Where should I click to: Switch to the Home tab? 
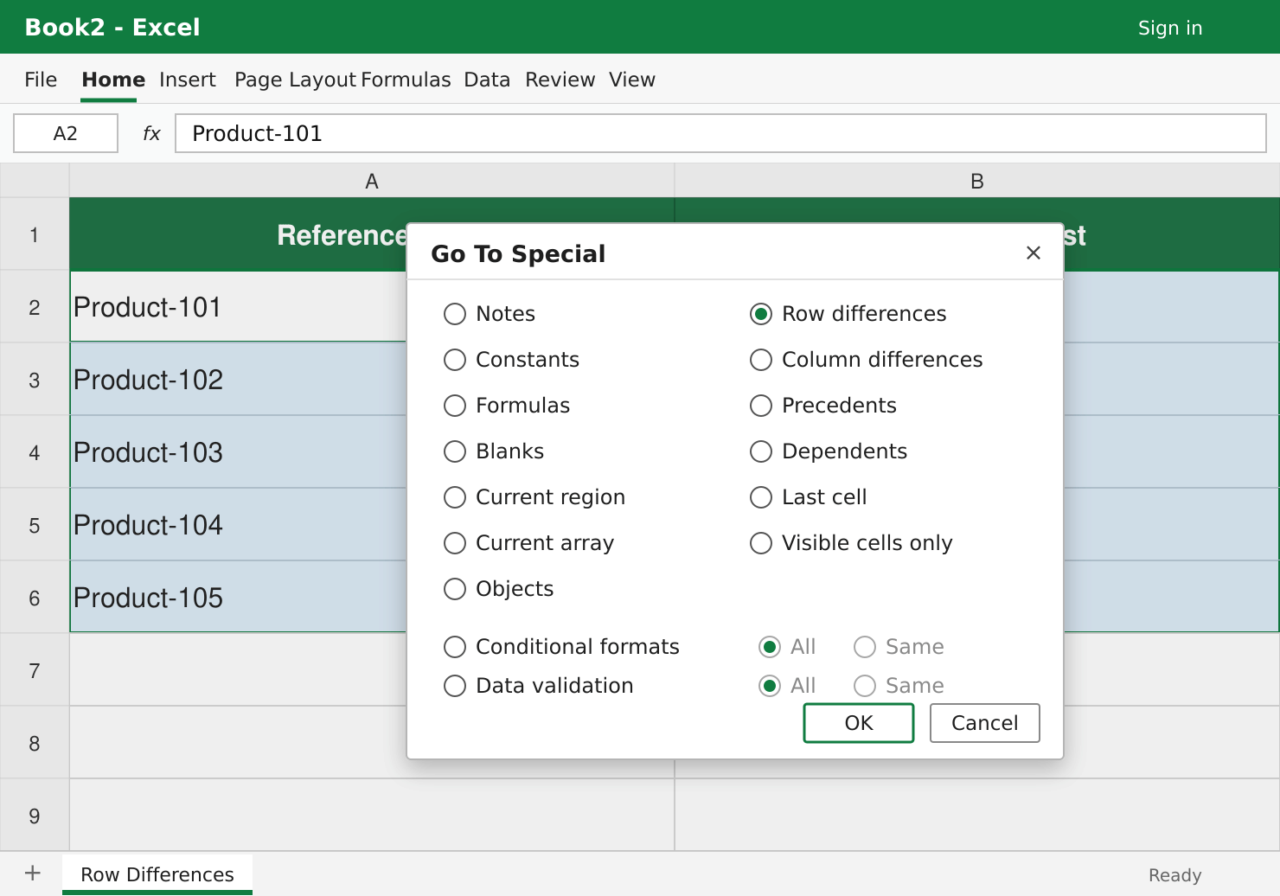tap(113, 80)
